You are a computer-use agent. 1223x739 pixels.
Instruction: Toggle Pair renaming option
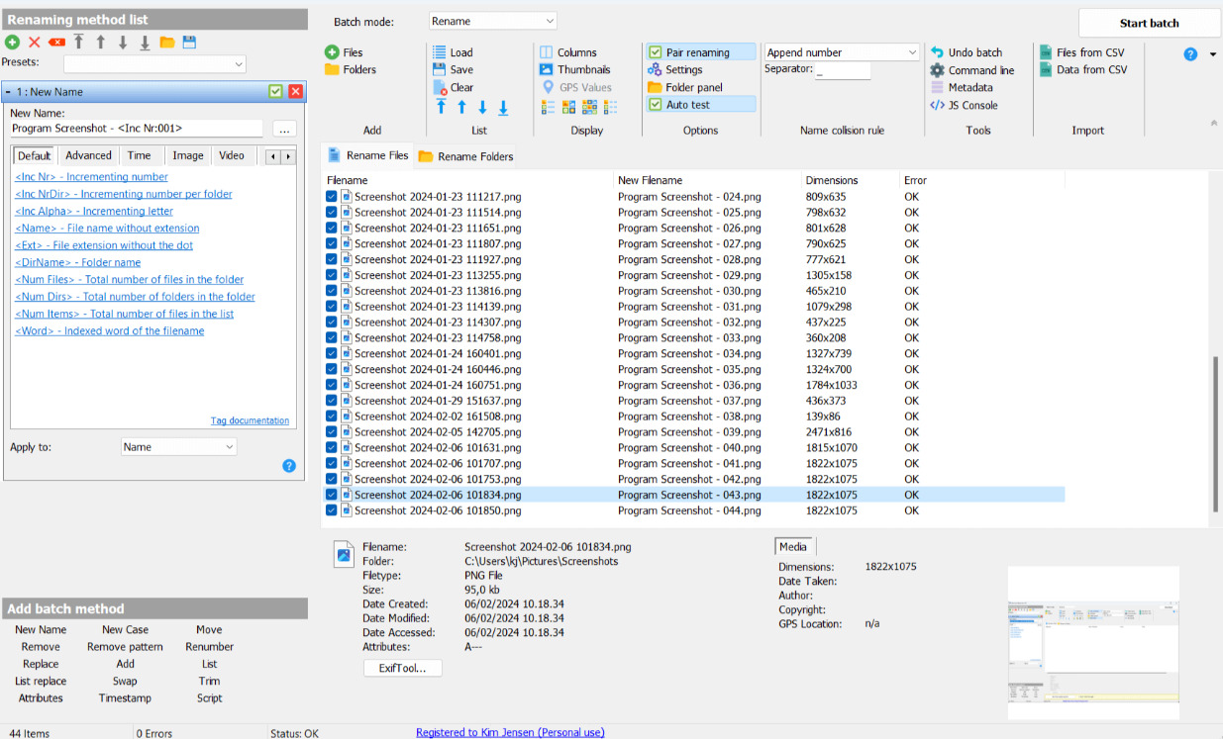coord(700,52)
